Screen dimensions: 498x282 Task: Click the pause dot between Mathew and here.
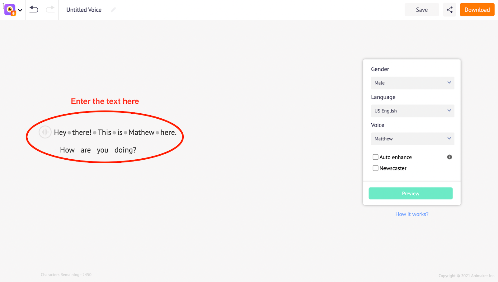pos(157,133)
